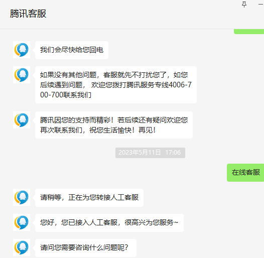
Task: Select message 请稍等，正在为您转接人工客服
Action: [89, 198]
